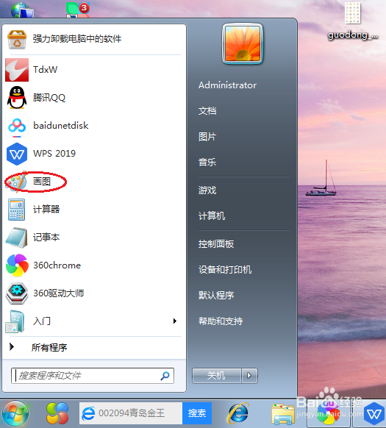Open the globe network desktop icon

click(x=22, y=10)
